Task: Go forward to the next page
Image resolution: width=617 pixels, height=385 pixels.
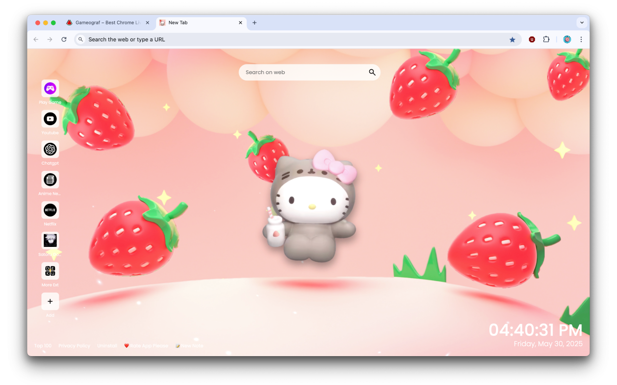Action: (x=50, y=39)
